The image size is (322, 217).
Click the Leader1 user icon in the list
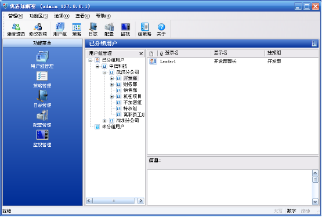pos(153,61)
